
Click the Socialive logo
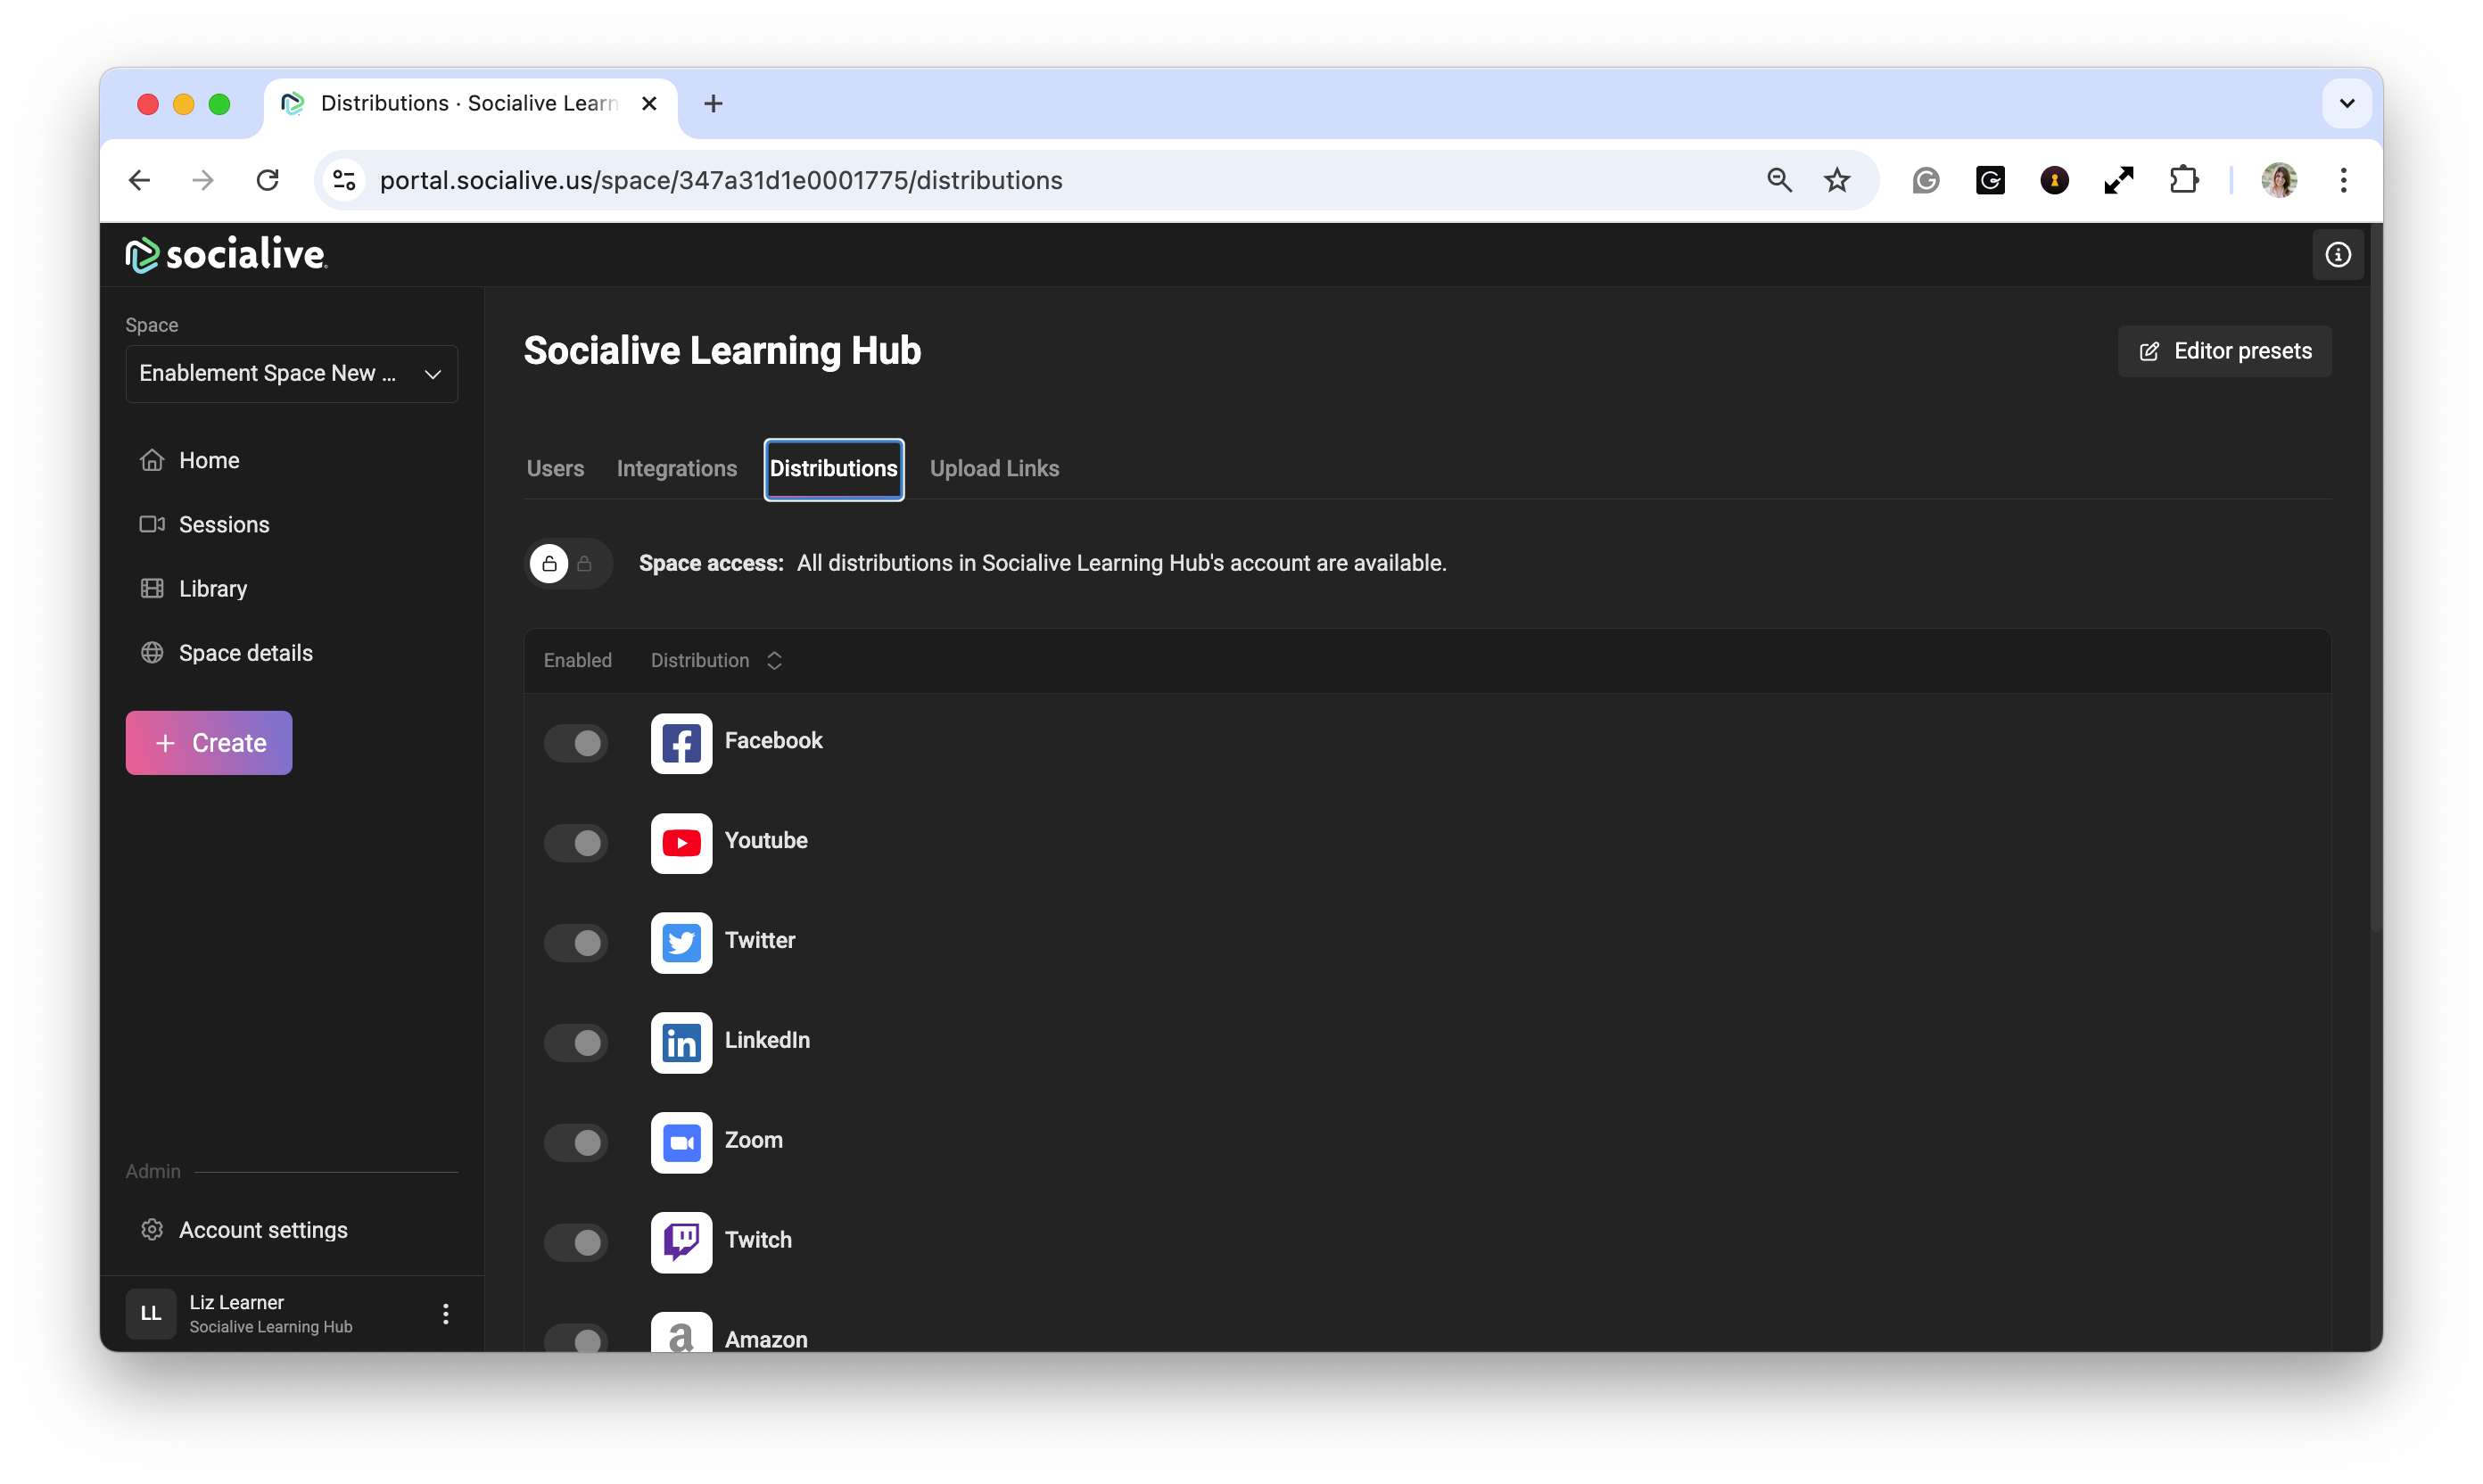point(227,255)
